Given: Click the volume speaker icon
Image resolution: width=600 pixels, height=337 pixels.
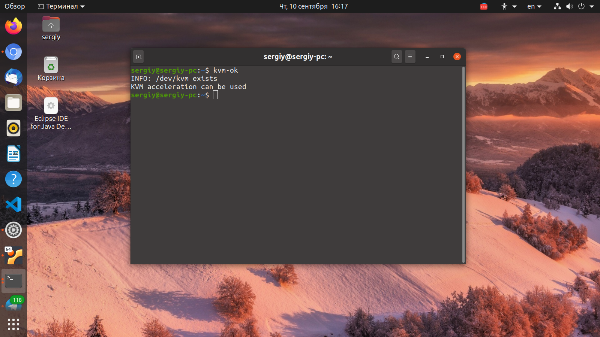Looking at the screenshot, I should tap(569, 6).
